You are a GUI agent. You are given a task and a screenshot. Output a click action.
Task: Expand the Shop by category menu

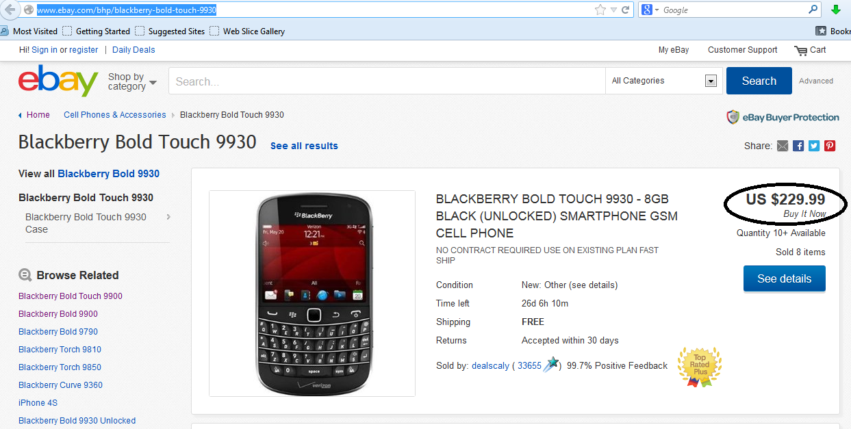click(132, 81)
